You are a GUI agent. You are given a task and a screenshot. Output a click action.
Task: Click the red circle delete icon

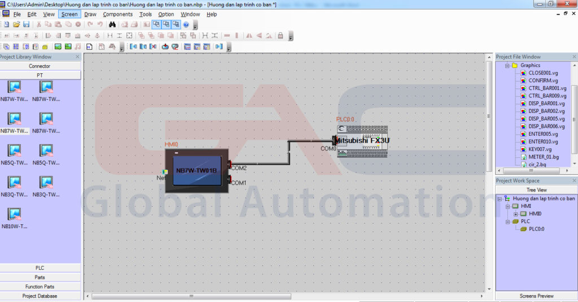tap(78, 24)
